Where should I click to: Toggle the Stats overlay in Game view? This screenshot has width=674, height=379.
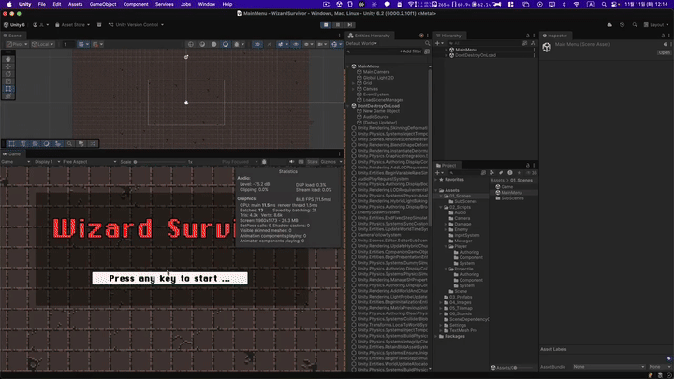[x=314, y=162]
